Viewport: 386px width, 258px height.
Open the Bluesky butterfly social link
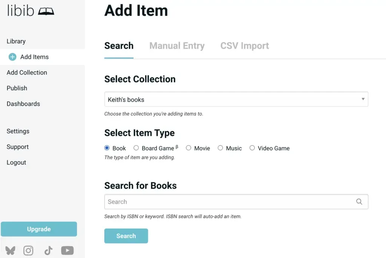click(x=10, y=250)
